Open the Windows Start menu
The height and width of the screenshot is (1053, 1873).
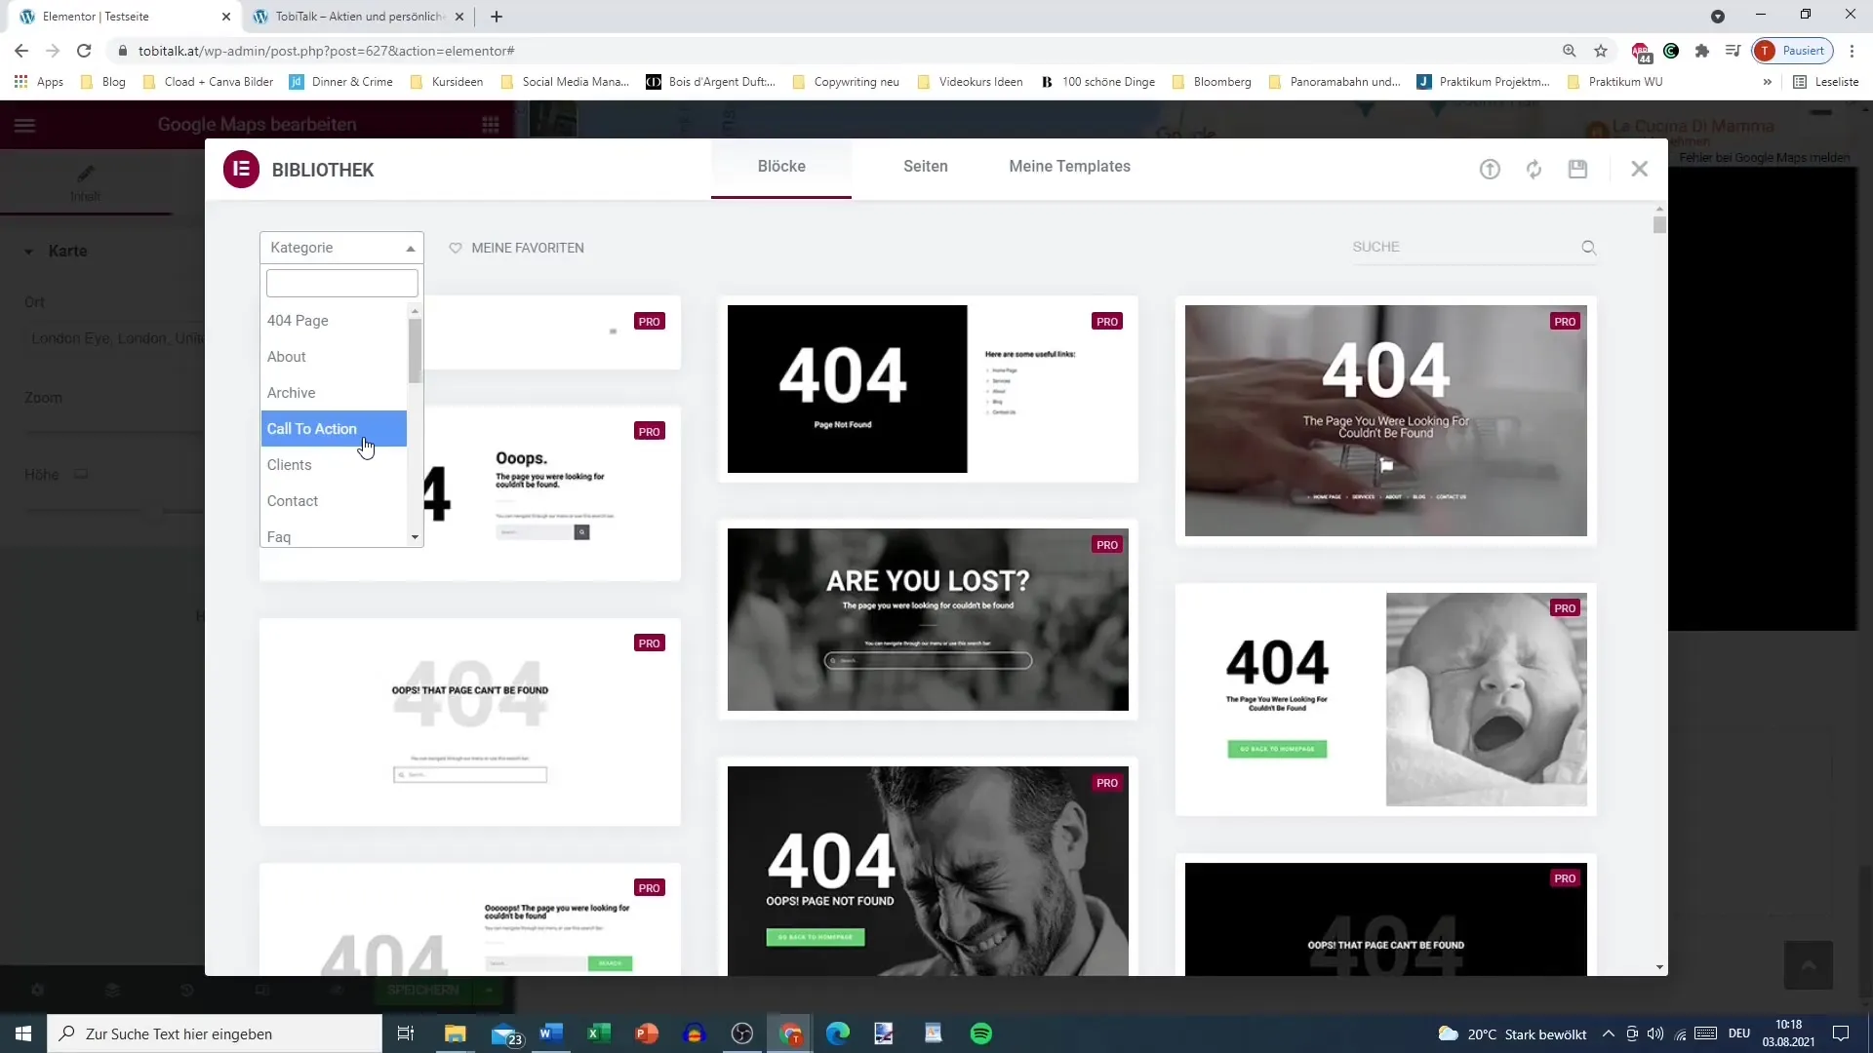(23, 1033)
